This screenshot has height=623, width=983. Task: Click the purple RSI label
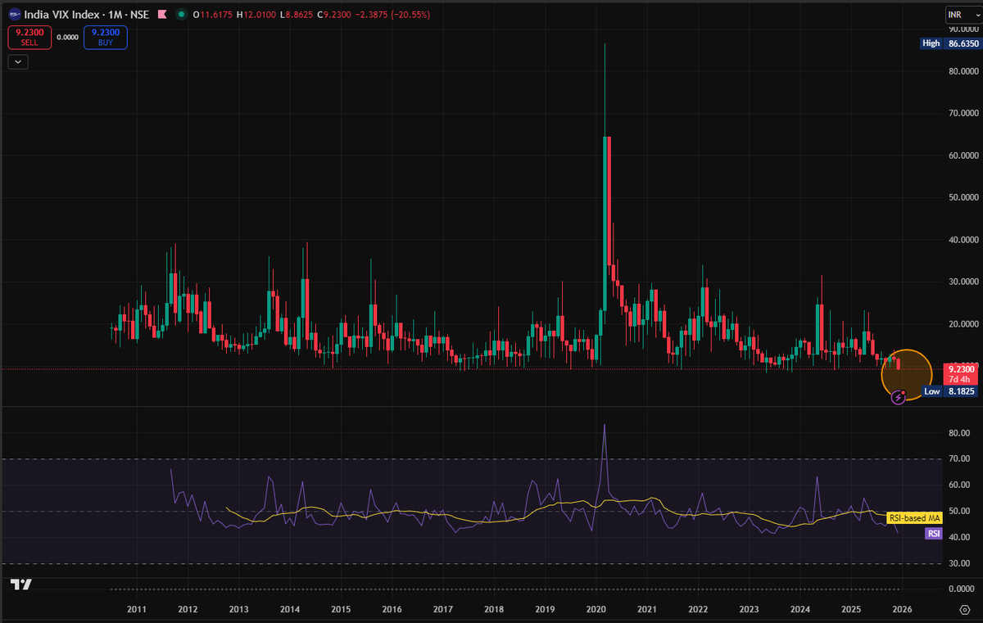click(933, 533)
